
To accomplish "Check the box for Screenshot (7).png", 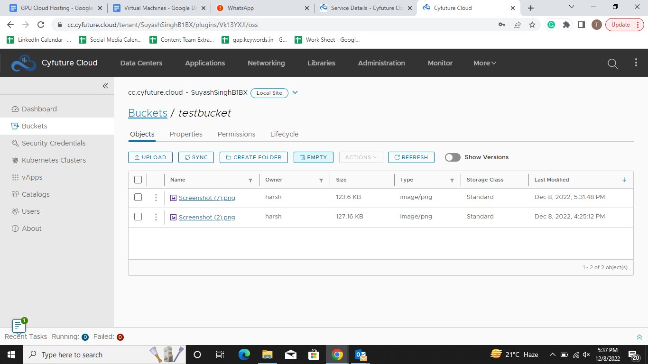I will click(138, 197).
